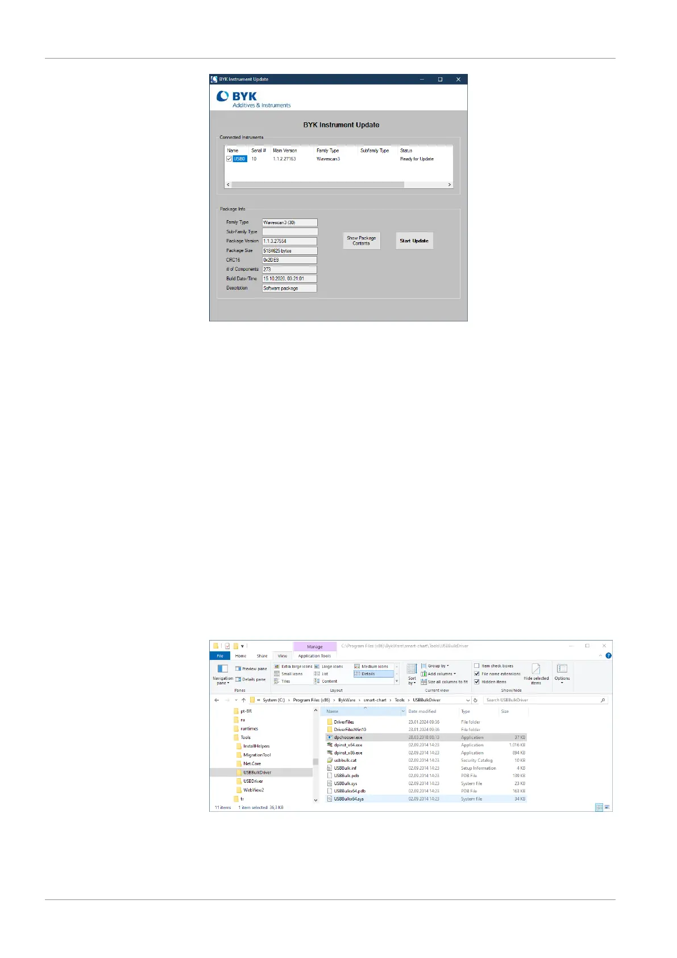Open the DriverFilesWin10 folder
This screenshot has height=958, width=677.
[350, 730]
